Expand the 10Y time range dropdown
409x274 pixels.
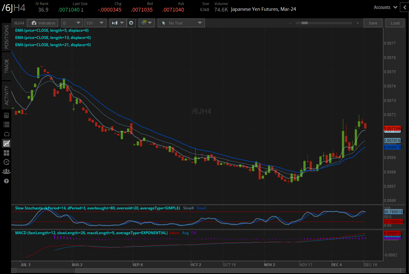coord(95,23)
